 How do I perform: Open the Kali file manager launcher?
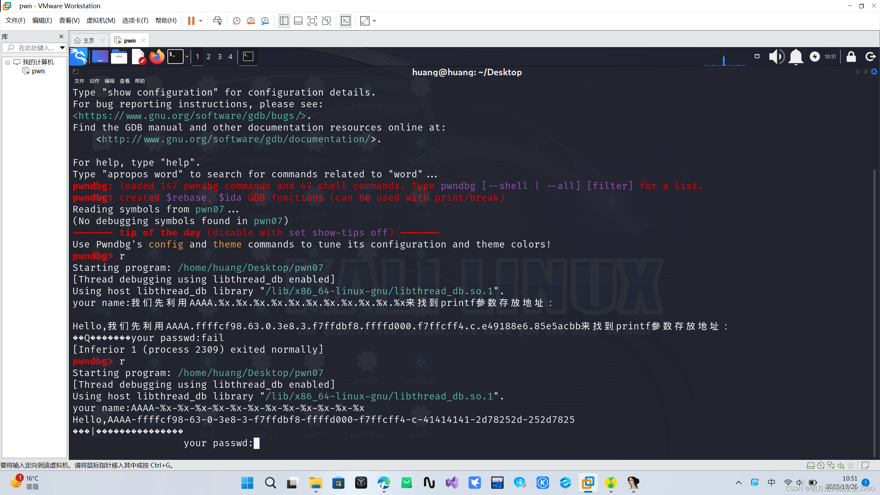pyautogui.click(x=119, y=57)
